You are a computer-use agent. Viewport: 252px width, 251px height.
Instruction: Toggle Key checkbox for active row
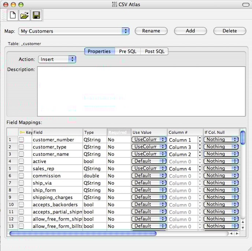pyautogui.click(x=21, y=161)
